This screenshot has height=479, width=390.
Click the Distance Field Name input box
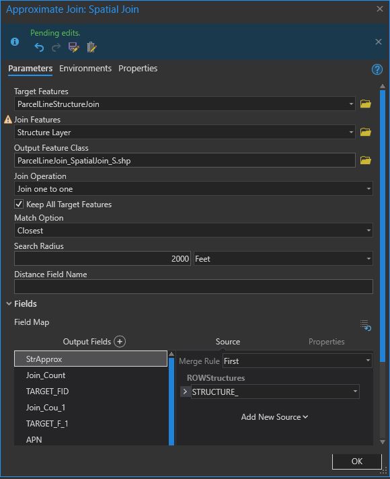click(194, 287)
